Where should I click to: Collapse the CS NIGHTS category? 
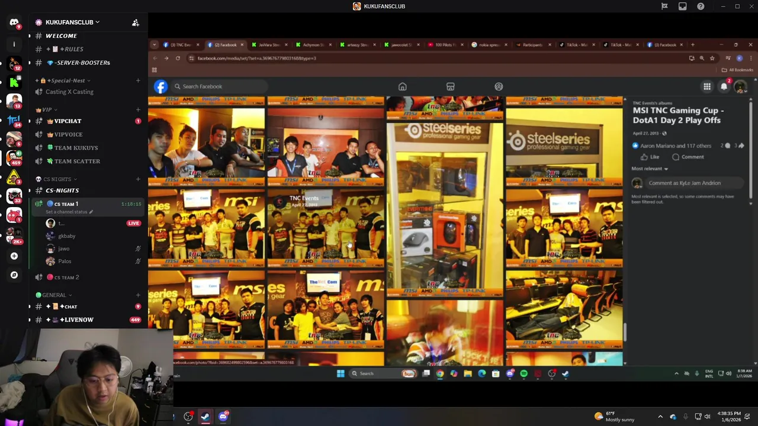pyautogui.click(x=56, y=179)
